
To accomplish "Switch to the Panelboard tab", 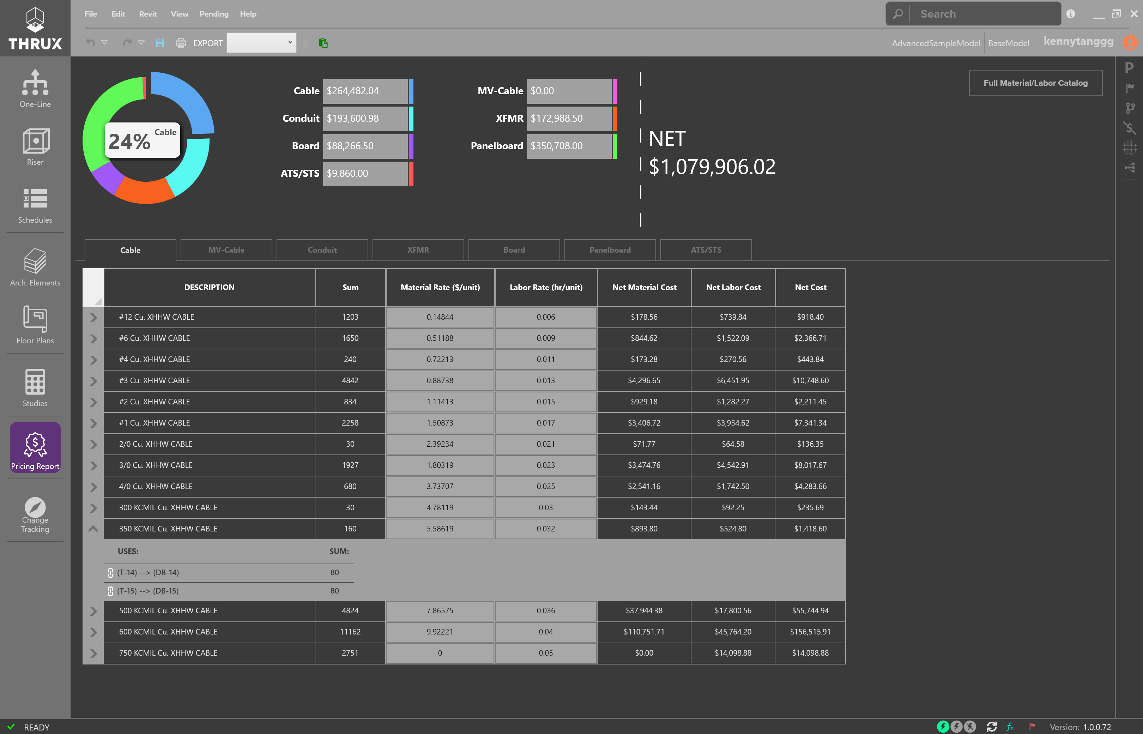I will (610, 250).
